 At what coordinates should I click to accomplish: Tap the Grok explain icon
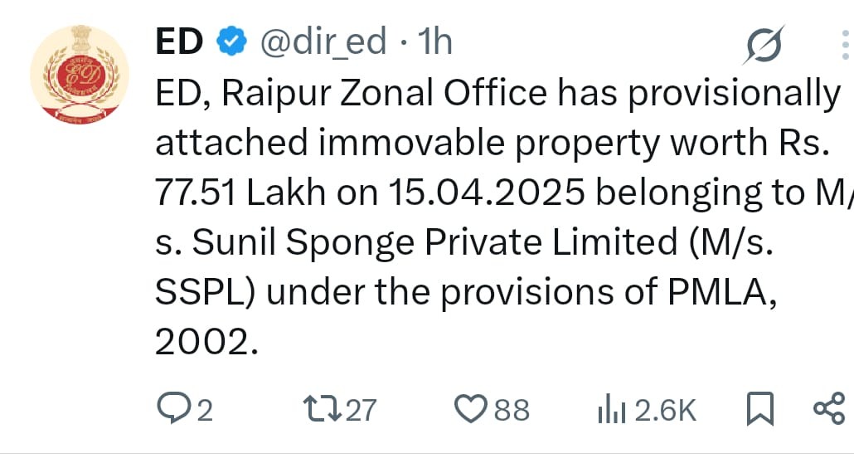point(764,44)
